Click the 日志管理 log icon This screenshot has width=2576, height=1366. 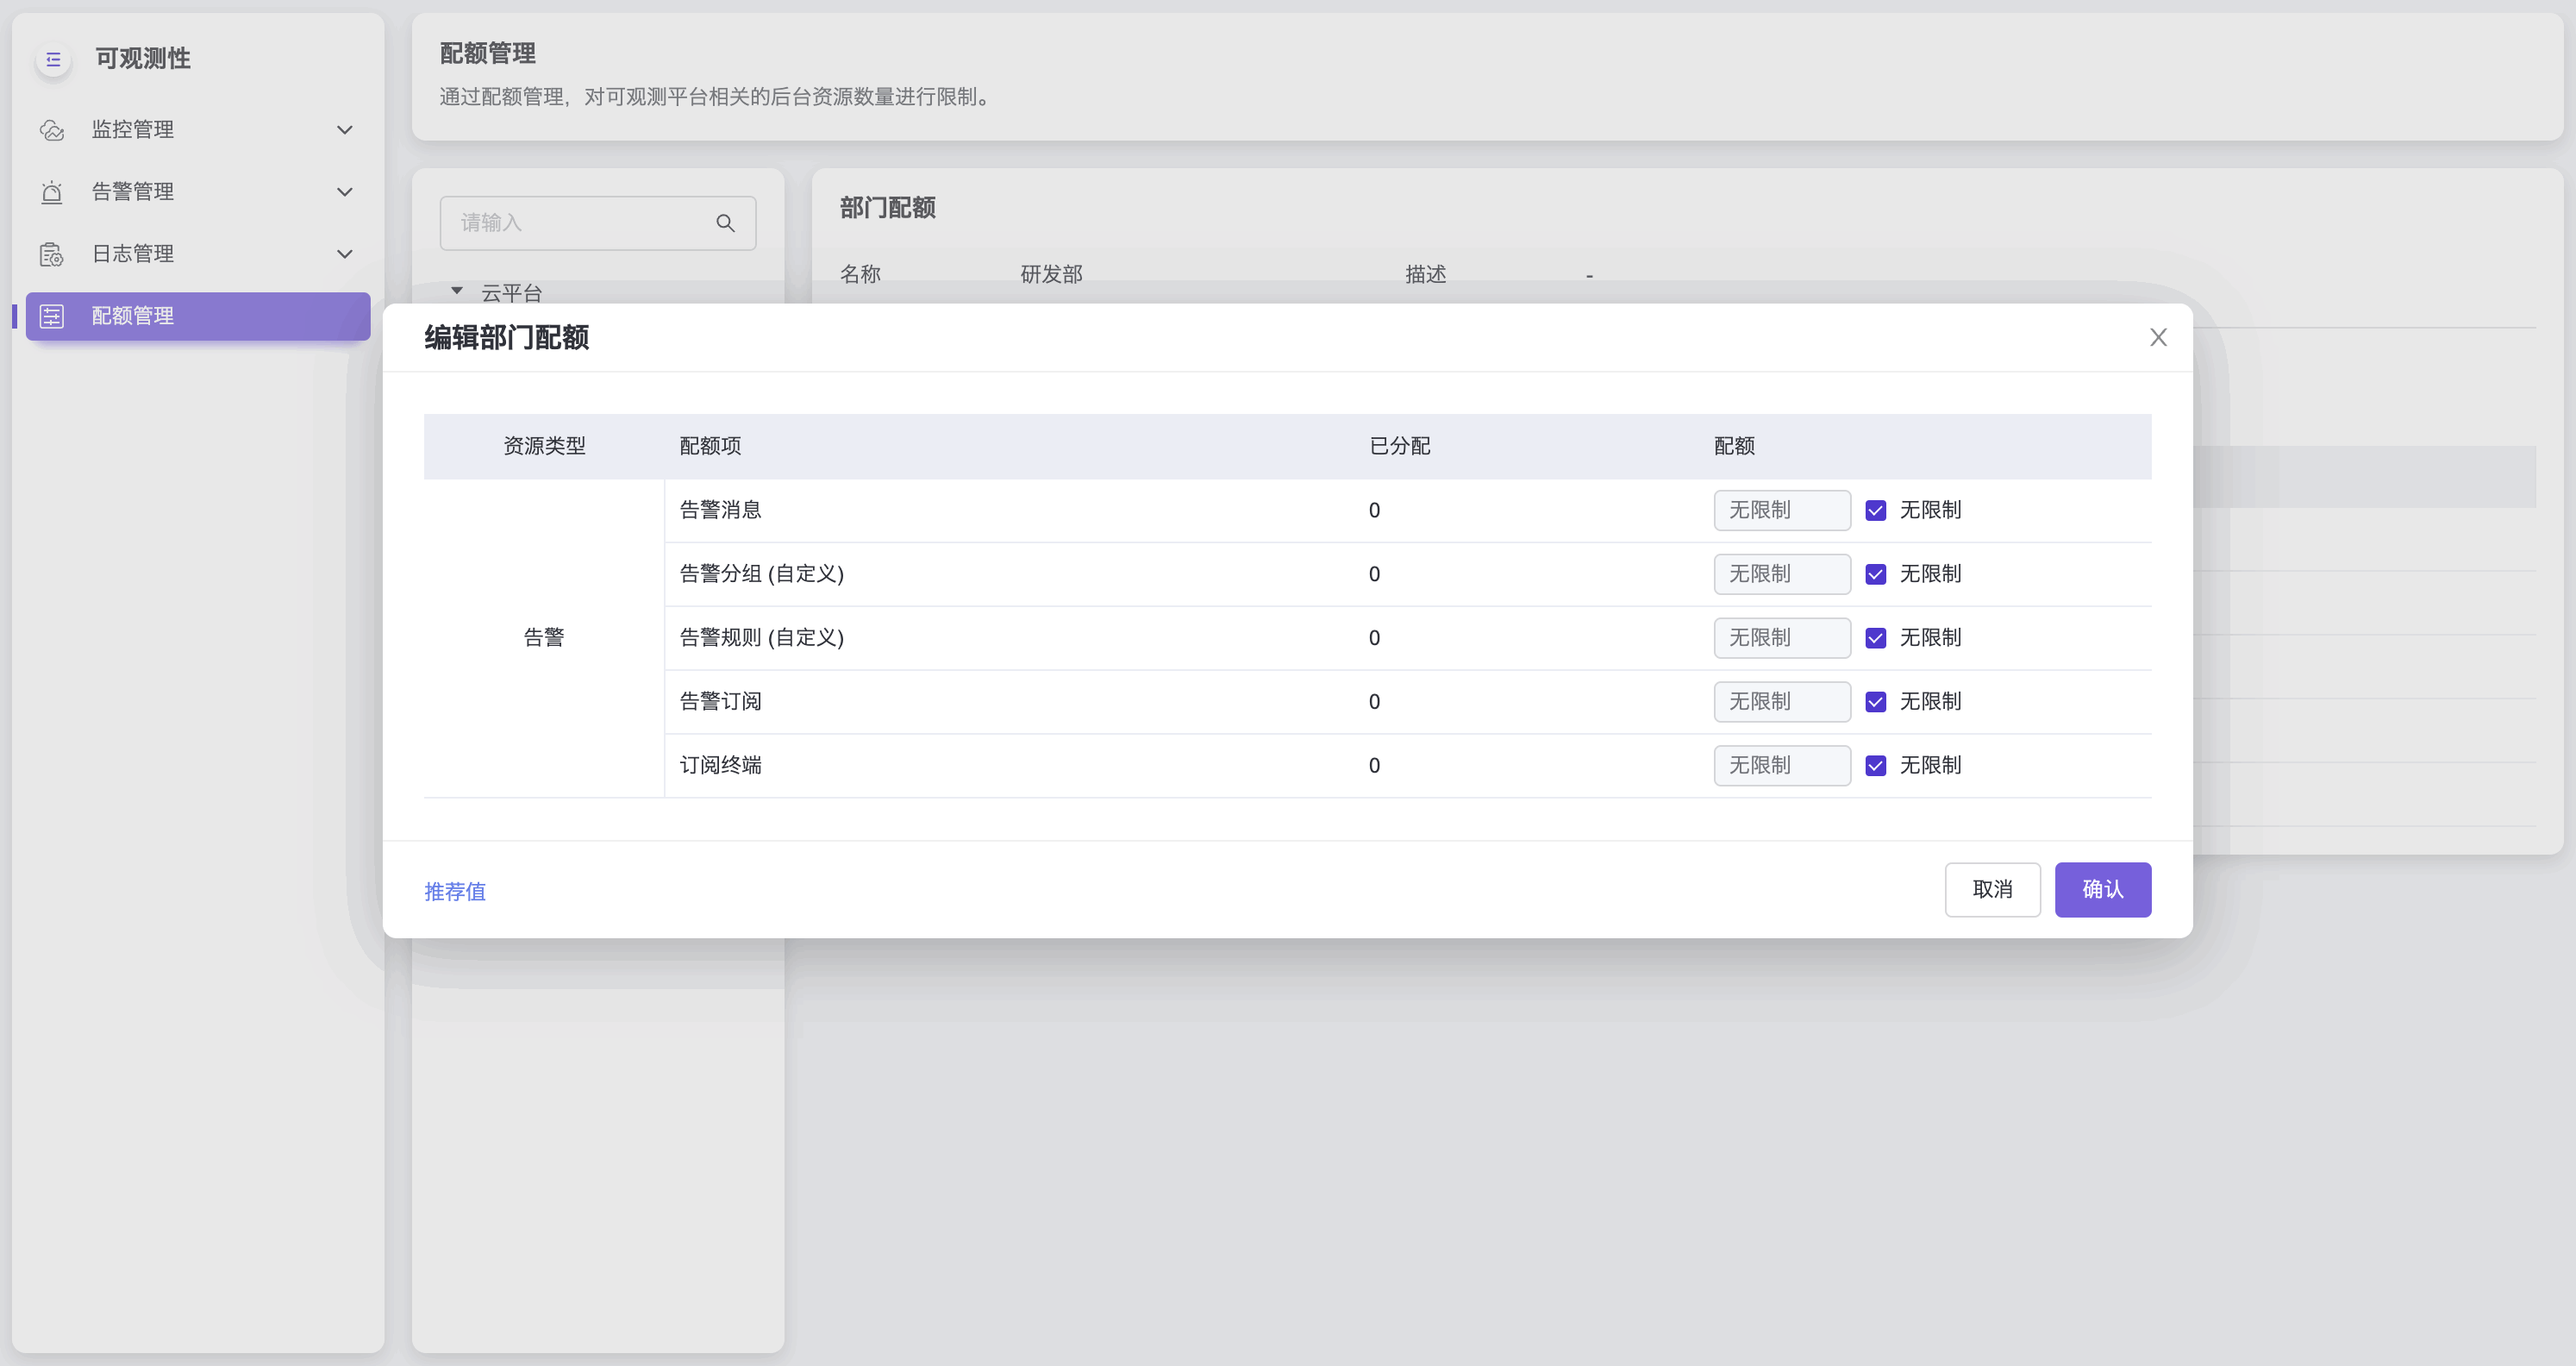click(52, 254)
